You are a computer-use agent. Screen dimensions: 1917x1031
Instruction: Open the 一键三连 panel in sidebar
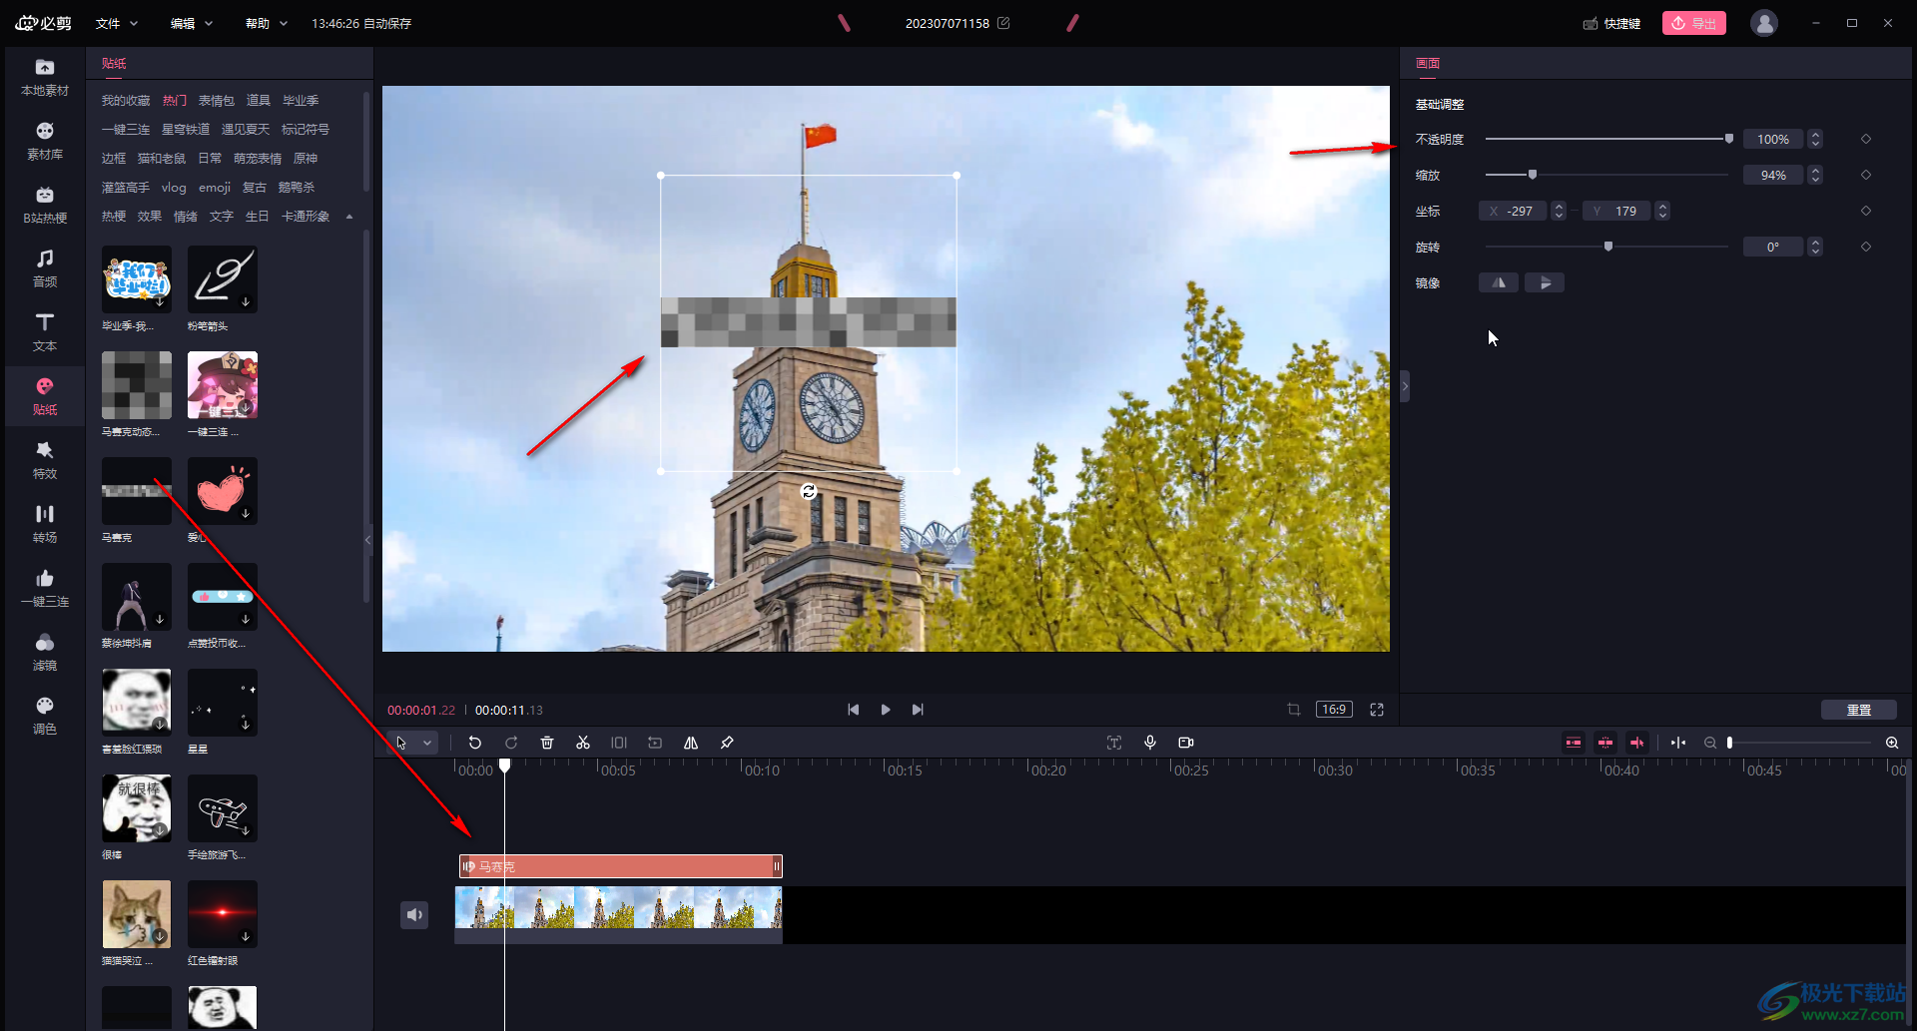click(x=45, y=589)
